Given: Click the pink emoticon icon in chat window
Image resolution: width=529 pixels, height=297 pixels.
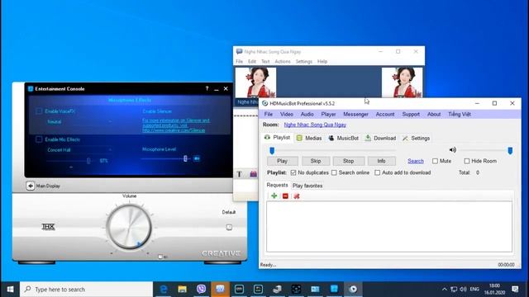Looking at the screenshot, I should coord(253,174).
